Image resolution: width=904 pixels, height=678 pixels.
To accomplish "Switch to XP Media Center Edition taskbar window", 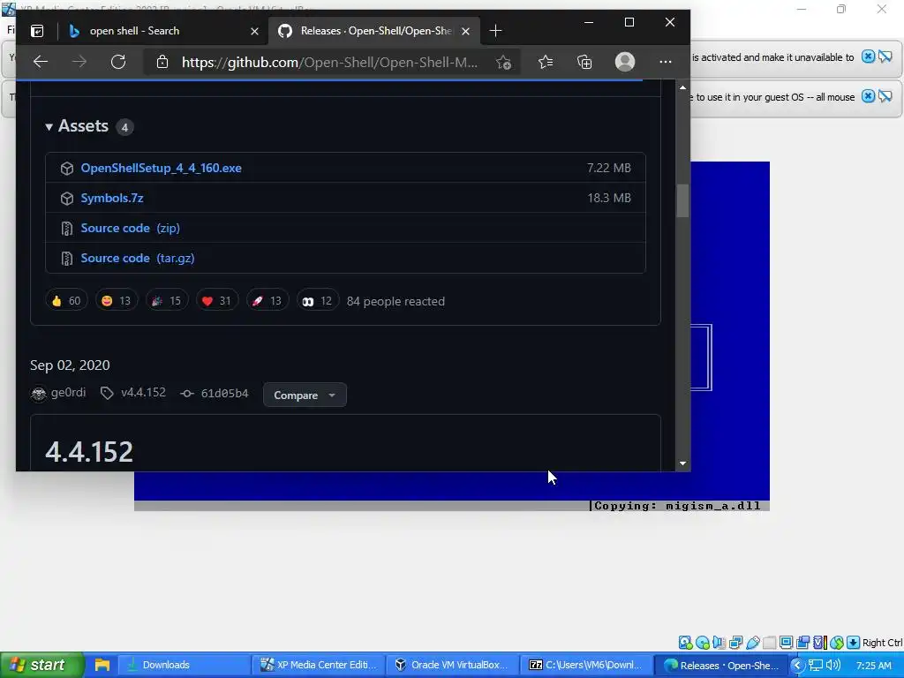I will pos(318,665).
